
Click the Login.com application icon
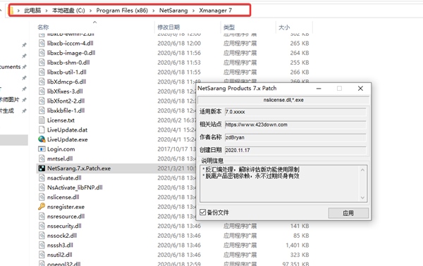[42, 149]
